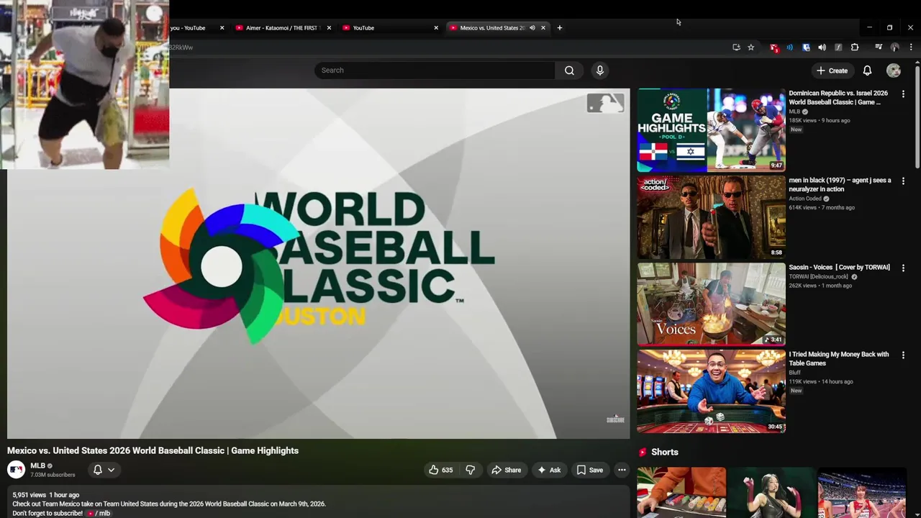This screenshot has width=921, height=518.
Task: Share the video
Action: coord(506,470)
